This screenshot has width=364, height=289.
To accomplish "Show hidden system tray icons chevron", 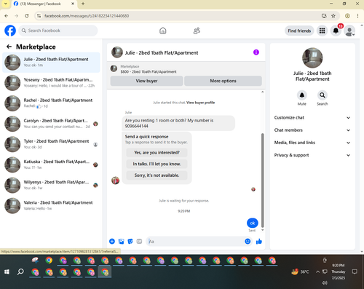I will click(317, 272).
